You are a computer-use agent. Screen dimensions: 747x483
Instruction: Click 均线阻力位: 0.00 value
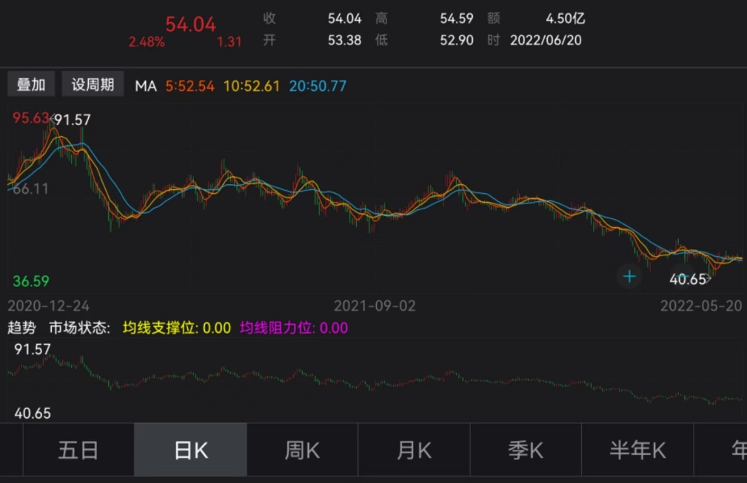point(294,328)
